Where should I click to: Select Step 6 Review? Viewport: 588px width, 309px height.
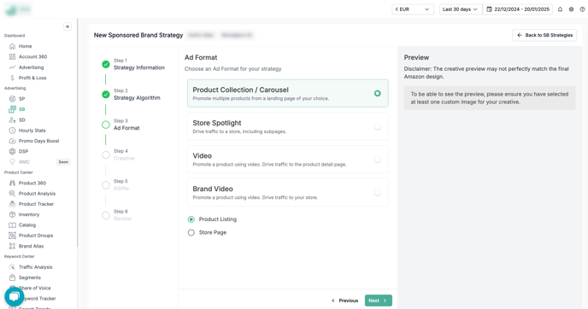pyautogui.click(x=116, y=215)
